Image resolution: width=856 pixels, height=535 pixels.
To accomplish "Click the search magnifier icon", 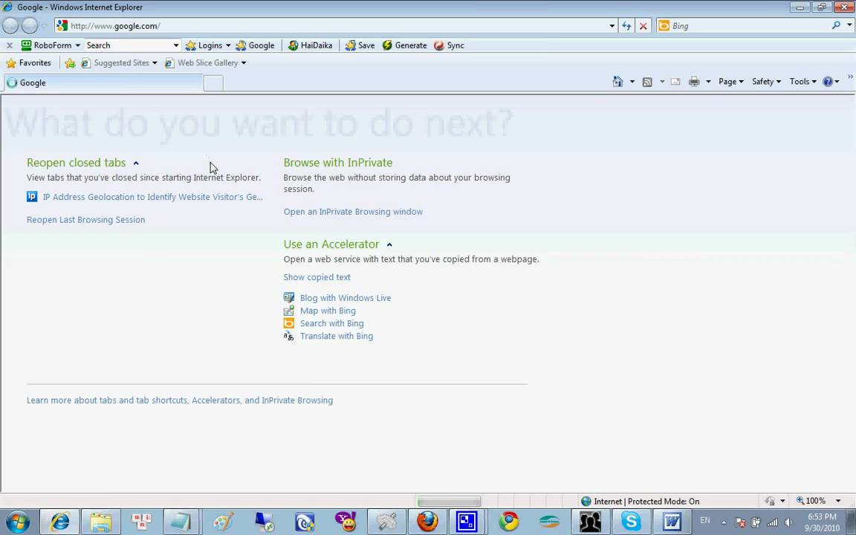I will coord(836,25).
